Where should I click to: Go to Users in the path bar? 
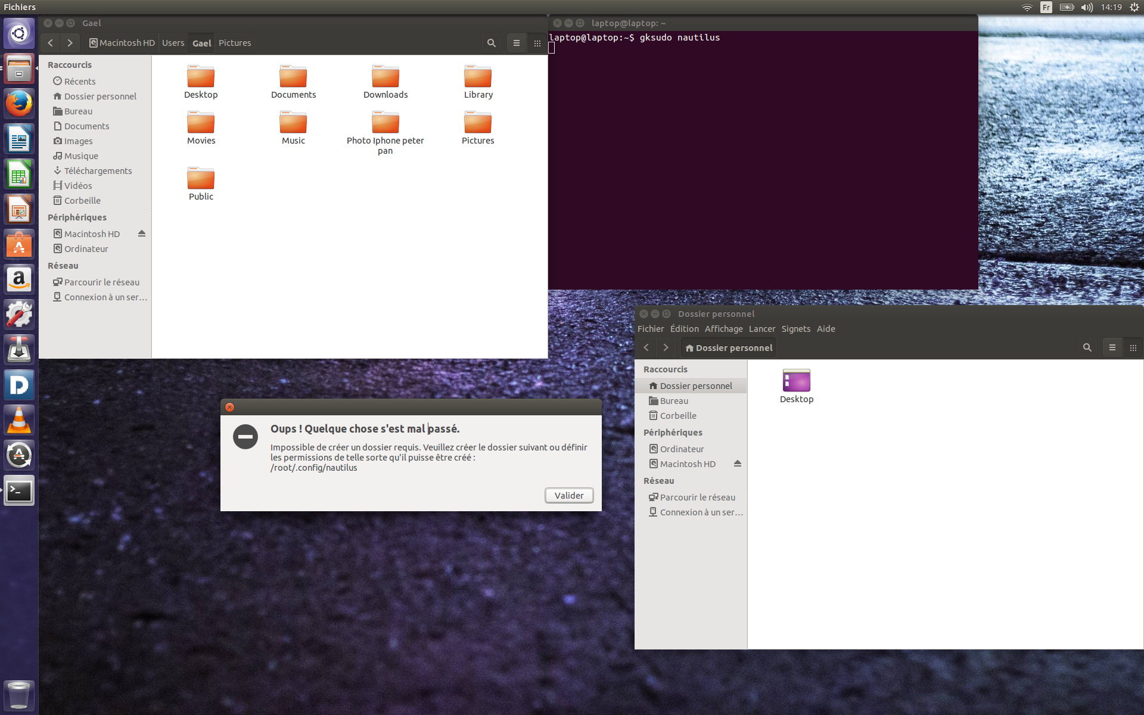(173, 43)
